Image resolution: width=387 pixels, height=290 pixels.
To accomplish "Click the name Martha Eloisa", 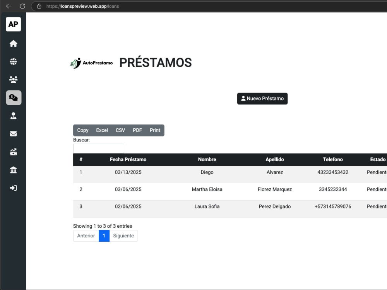I will [x=207, y=189].
